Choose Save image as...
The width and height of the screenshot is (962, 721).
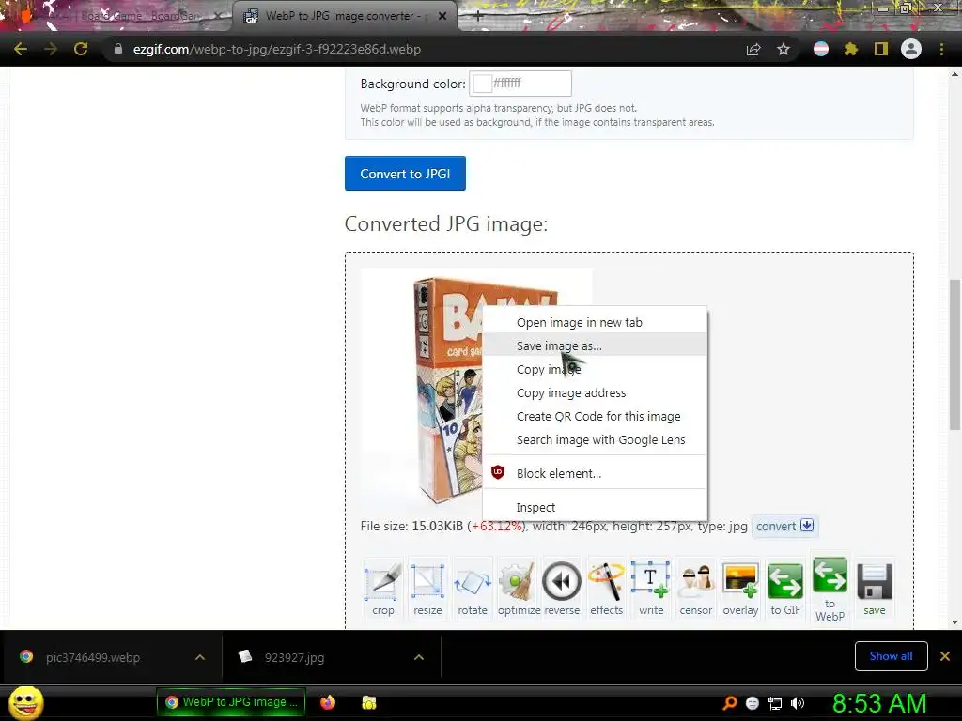(x=595, y=345)
